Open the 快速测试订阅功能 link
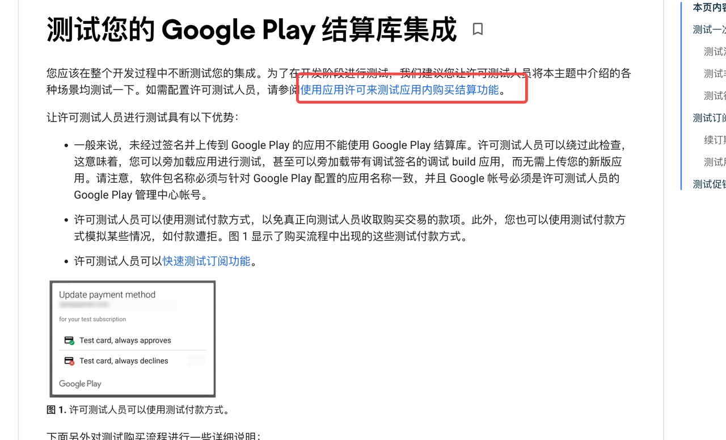The image size is (726, 440). (206, 261)
